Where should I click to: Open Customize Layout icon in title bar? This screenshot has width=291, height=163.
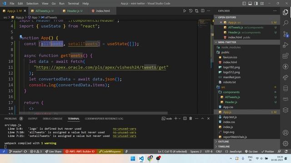[262, 4]
